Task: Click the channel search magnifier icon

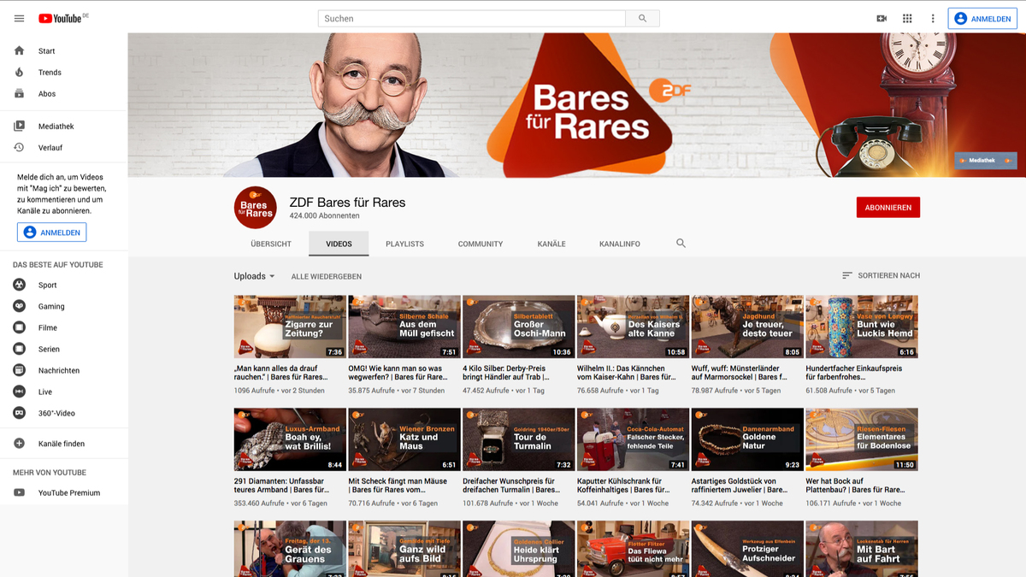Action: click(x=681, y=244)
